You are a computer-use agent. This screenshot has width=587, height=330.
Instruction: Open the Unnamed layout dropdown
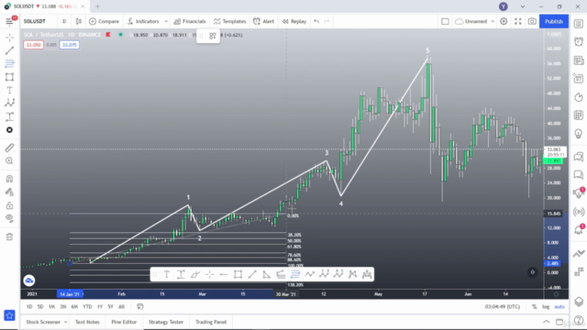[x=475, y=21]
